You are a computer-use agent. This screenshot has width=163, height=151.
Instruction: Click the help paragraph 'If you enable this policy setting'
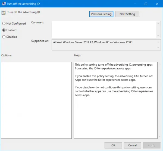click(114, 78)
